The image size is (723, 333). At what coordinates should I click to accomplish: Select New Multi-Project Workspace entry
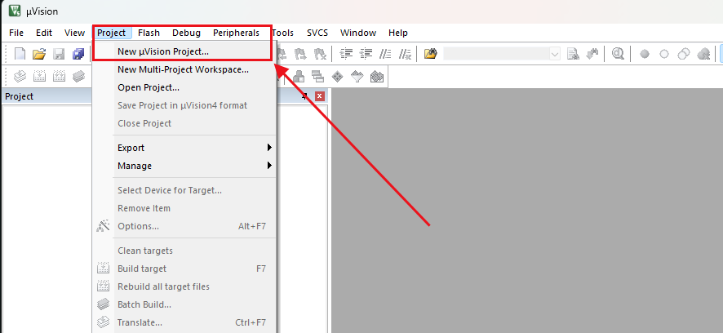click(184, 69)
